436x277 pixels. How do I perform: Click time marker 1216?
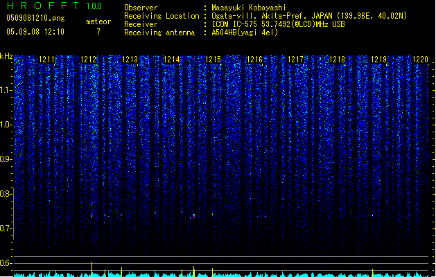(254, 60)
